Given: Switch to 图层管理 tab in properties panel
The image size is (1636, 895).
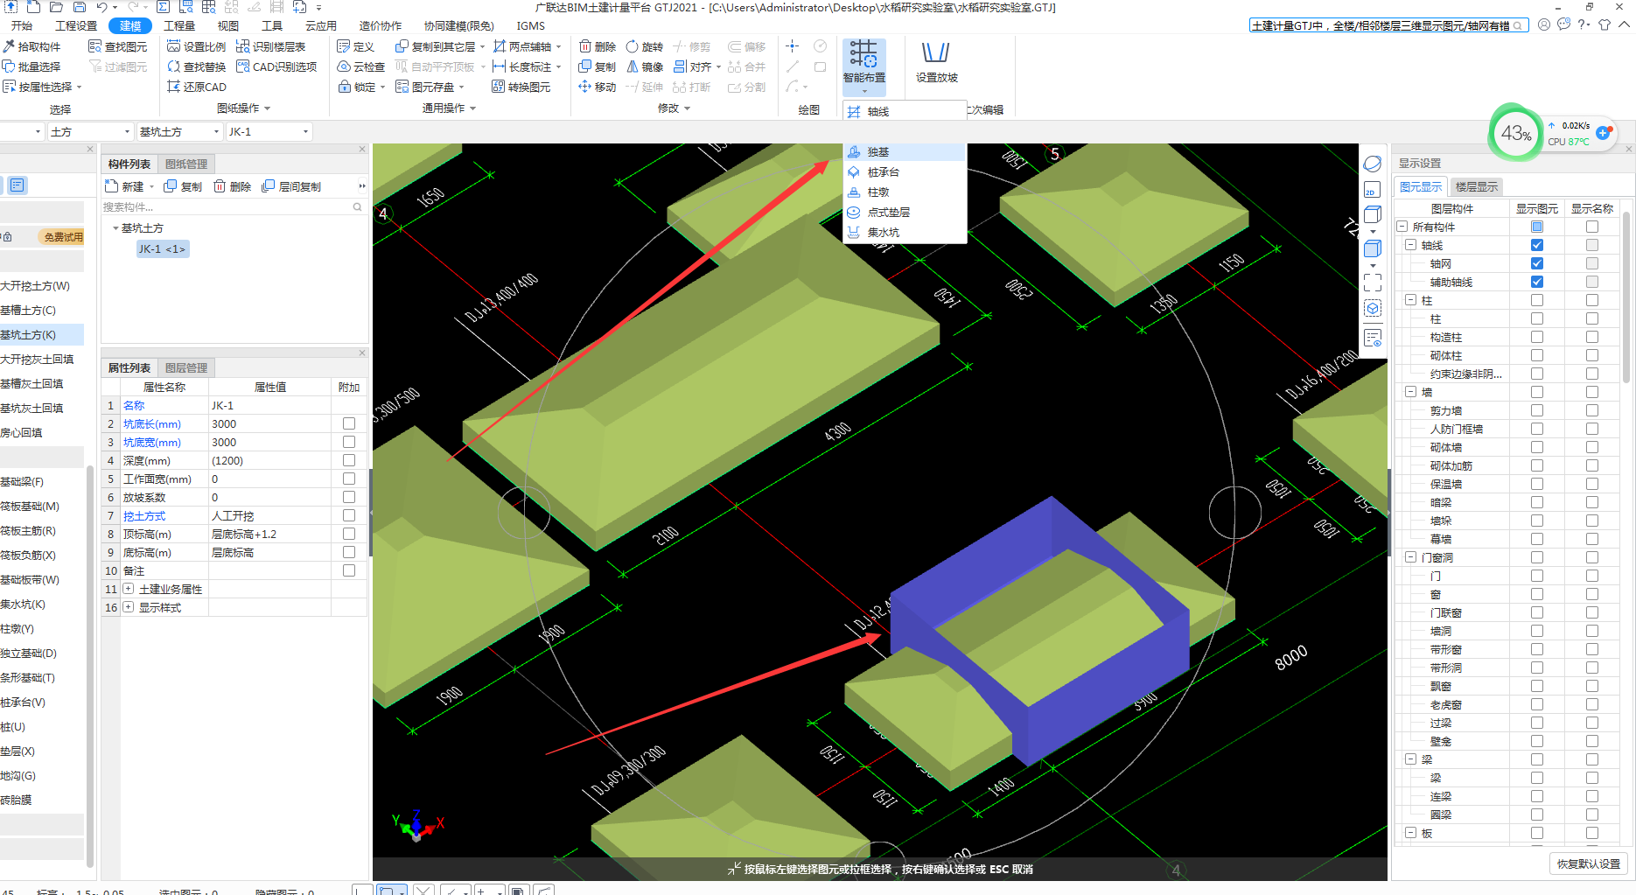Looking at the screenshot, I should tap(186, 367).
